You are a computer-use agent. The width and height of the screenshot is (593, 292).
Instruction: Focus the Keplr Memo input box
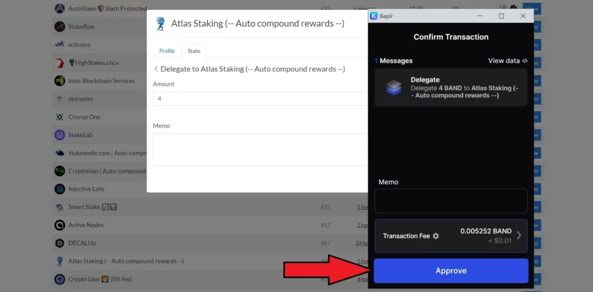coord(451,201)
